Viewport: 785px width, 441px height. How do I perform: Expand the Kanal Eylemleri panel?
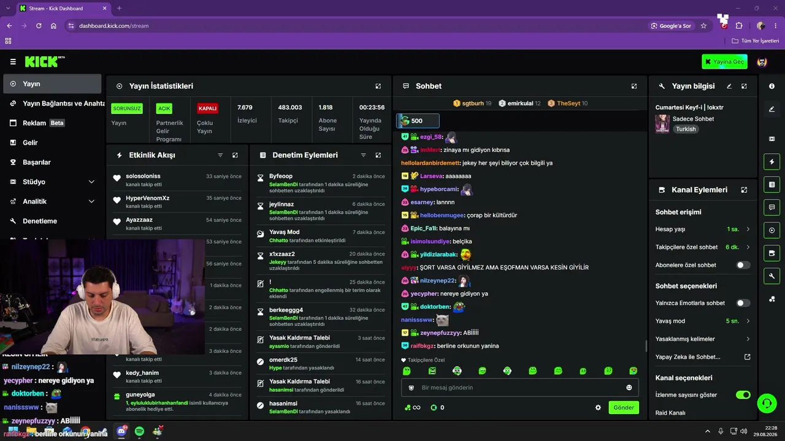(744, 190)
